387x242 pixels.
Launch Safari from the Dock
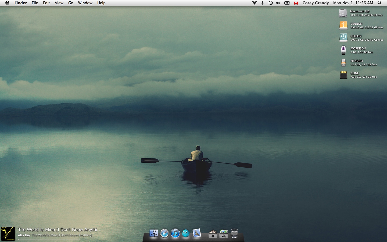tap(164, 233)
